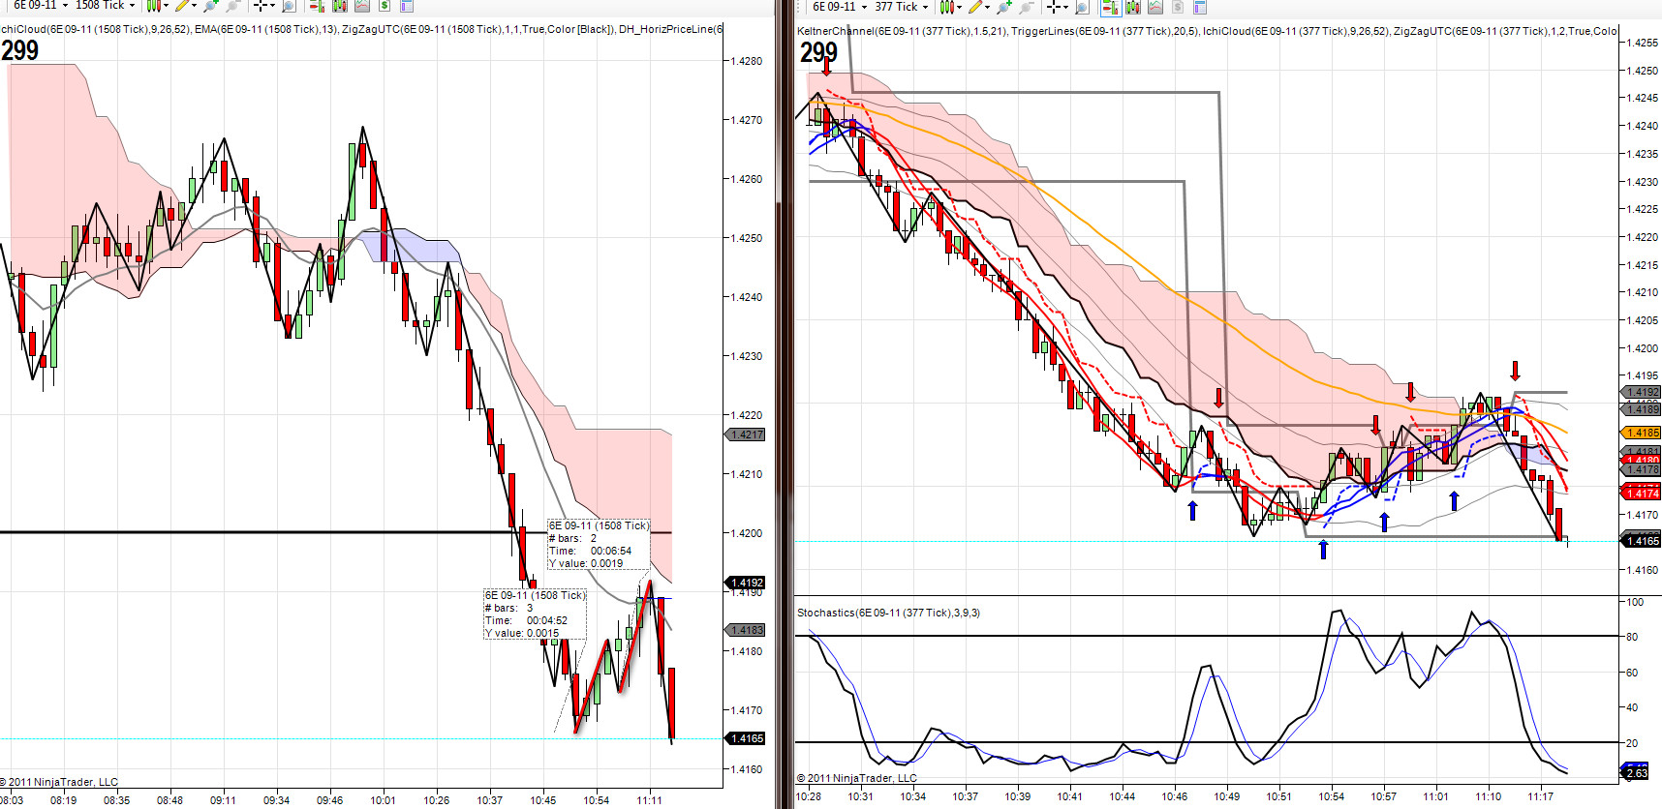
Task: Click the left chart's ichiCloud, EMA, ZigZagUTC indicator label
Action: click(361, 29)
